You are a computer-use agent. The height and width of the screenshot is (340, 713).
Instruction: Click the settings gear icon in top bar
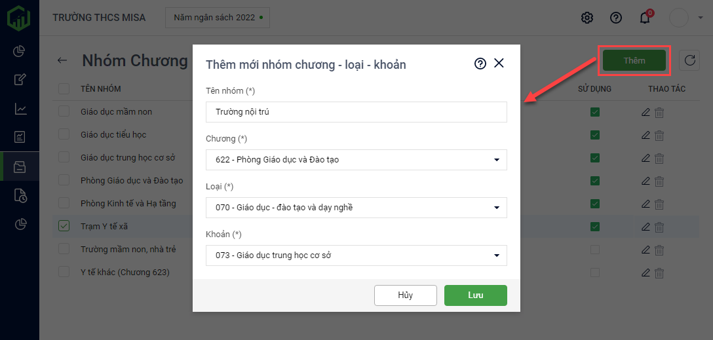[x=587, y=18]
